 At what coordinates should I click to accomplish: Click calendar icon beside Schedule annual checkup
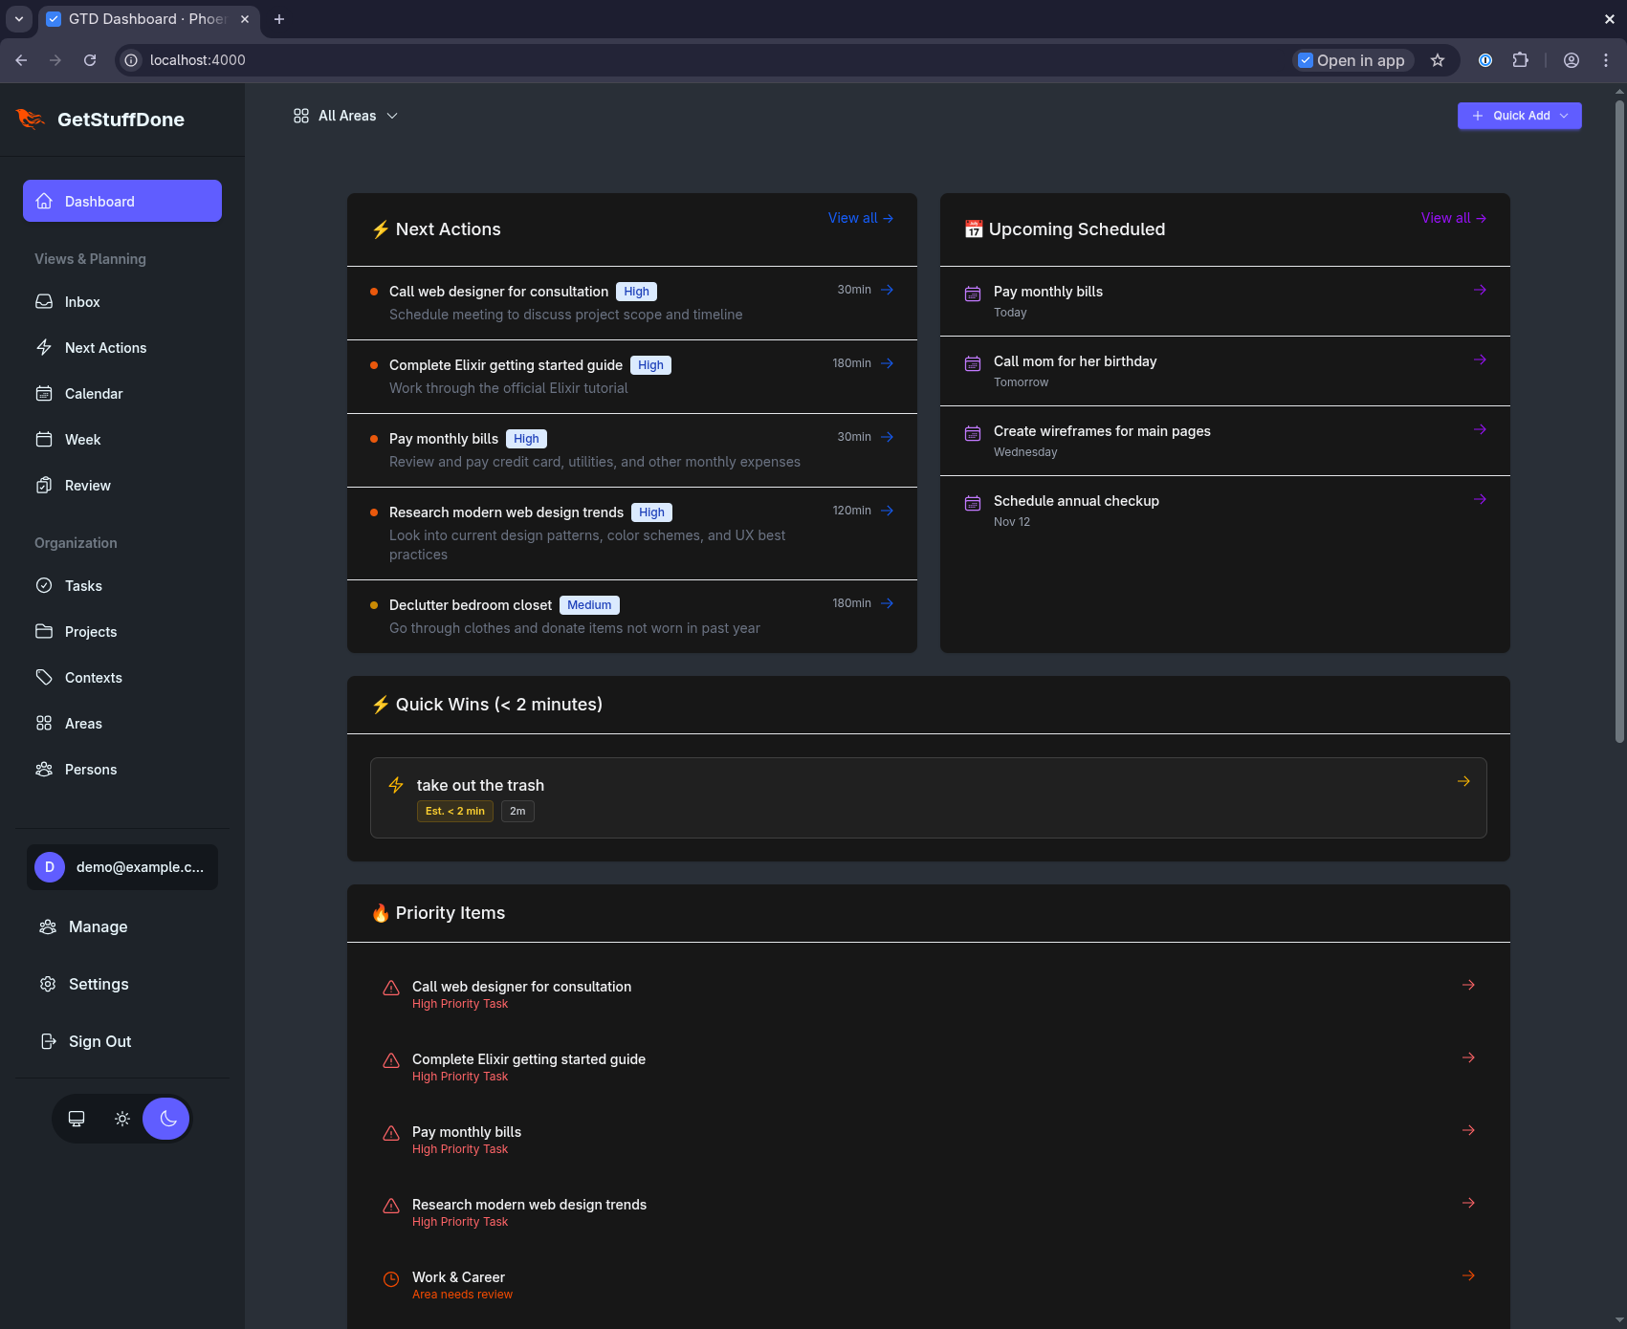point(973,503)
